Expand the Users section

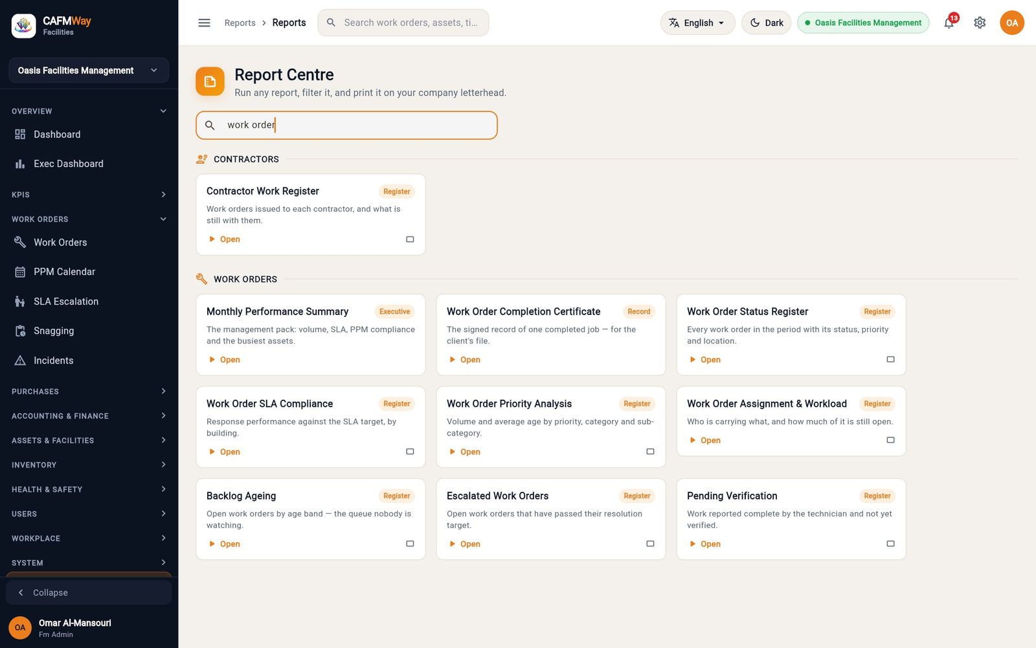[x=89, y=514]
